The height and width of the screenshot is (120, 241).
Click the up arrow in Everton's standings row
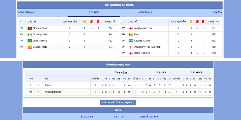tap(39, 85)
